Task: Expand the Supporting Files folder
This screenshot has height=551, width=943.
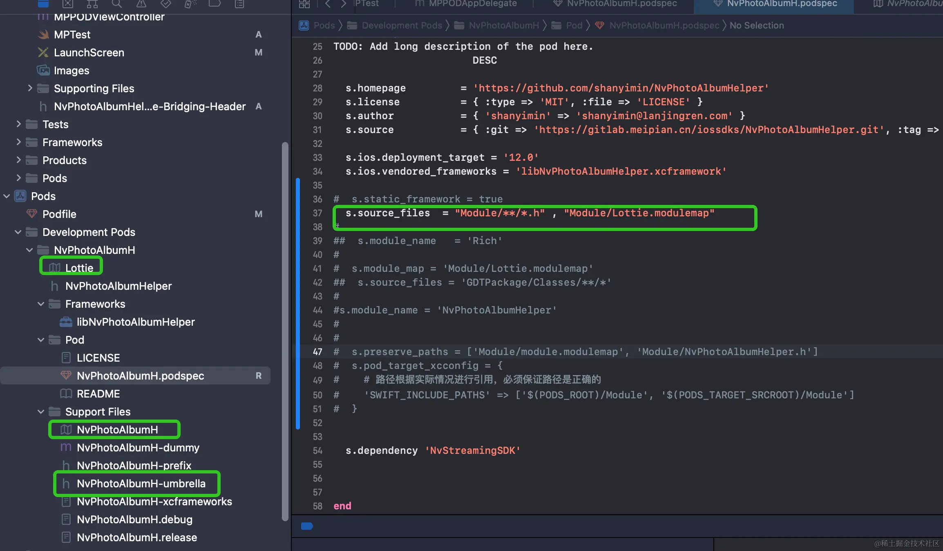Action: click(x=30, y=88)
